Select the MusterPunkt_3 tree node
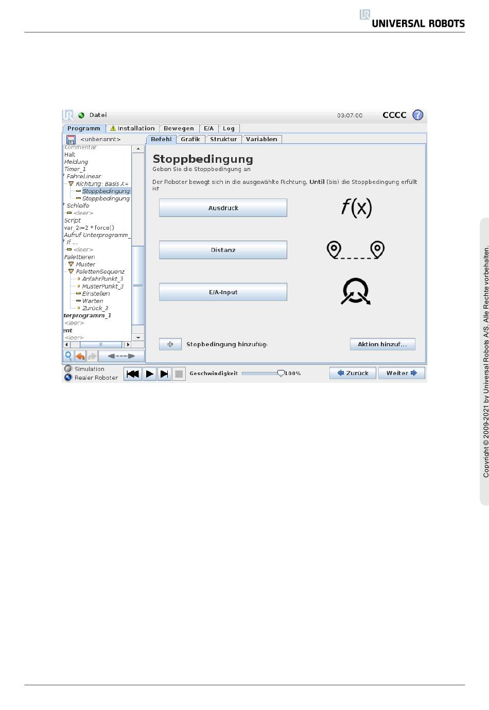The image size is (489, 710). (x=103, y=286)
